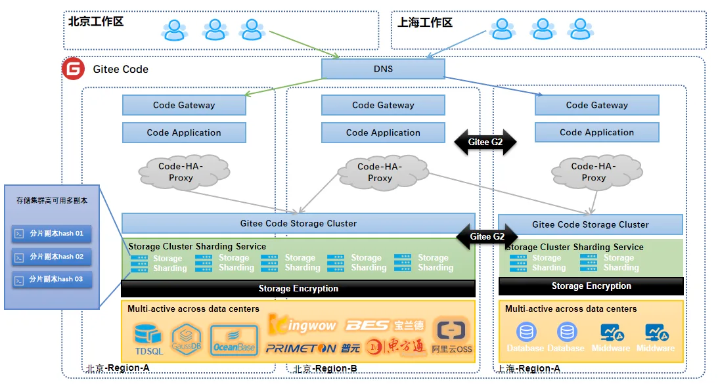Click Beijing Multi-active across data centers text
This screenshot has width=718, height=384.
click(x=193, y=309)
